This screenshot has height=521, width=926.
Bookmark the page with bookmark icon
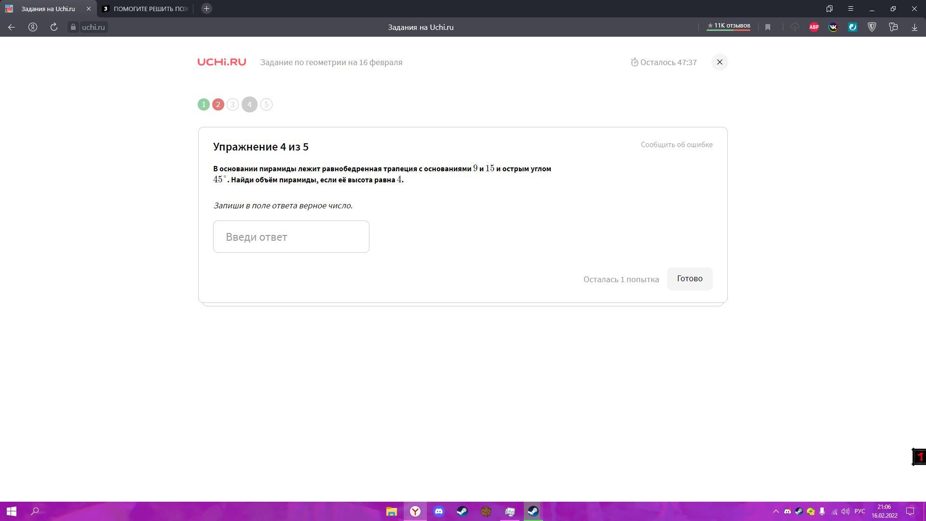pos(768,27)
